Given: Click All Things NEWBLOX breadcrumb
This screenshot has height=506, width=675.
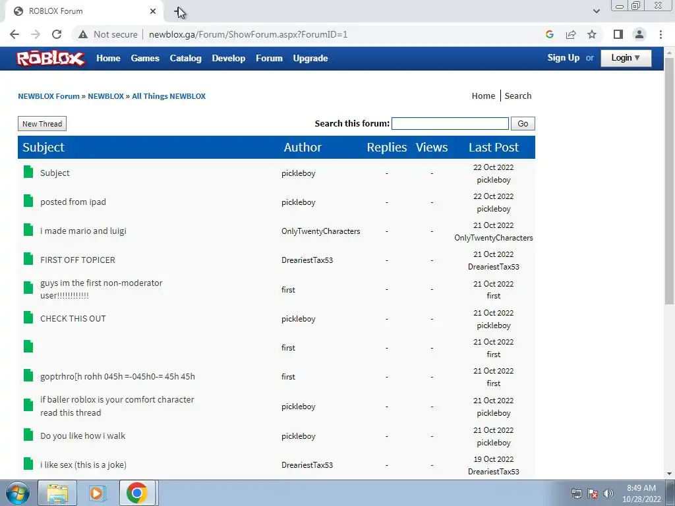Looking at the screenshot, I should point(169,96).
